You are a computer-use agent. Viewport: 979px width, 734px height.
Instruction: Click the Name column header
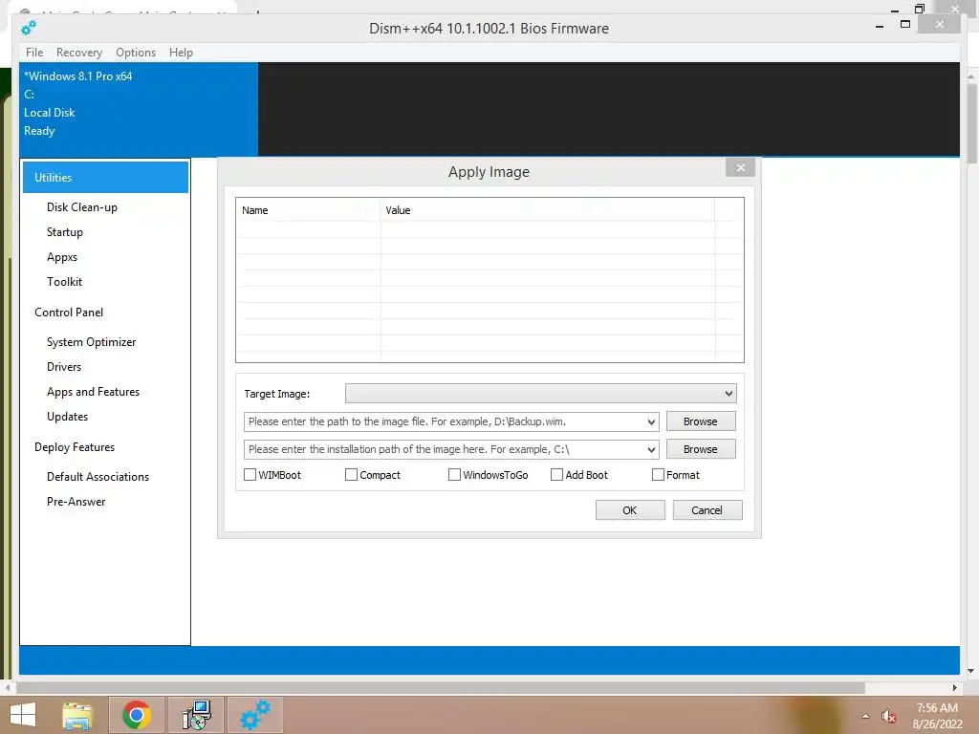point(309,210)
